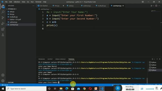Launch Opera browser from taskbar
Image resolution: width=162 pixels, height=91 pixels.
pyautogui.click(x=90, y=89)
